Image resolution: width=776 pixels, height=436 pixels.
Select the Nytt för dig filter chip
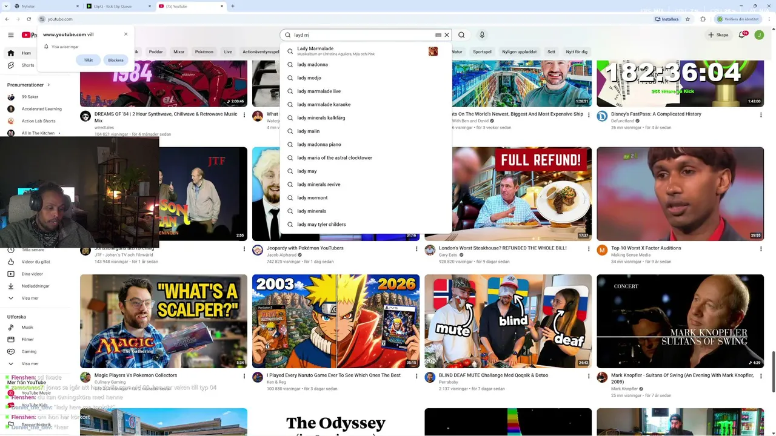point(577,52)
